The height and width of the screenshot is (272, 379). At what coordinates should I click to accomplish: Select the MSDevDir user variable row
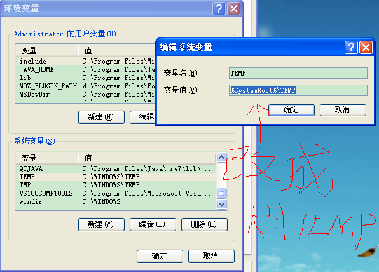click(86, 94)
